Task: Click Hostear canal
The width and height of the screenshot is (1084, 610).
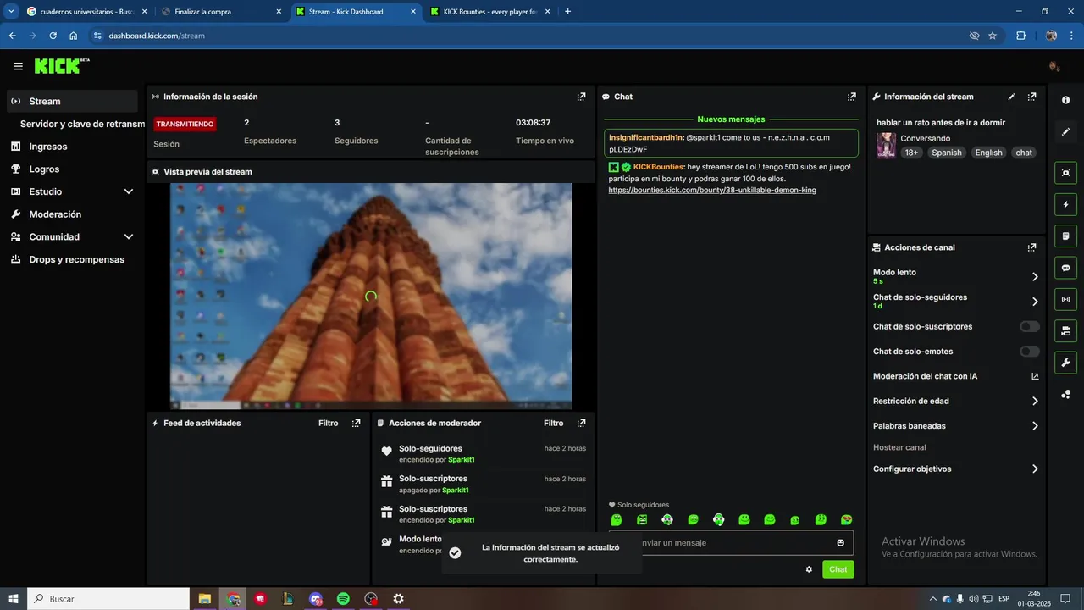Action: pos(899,447)
